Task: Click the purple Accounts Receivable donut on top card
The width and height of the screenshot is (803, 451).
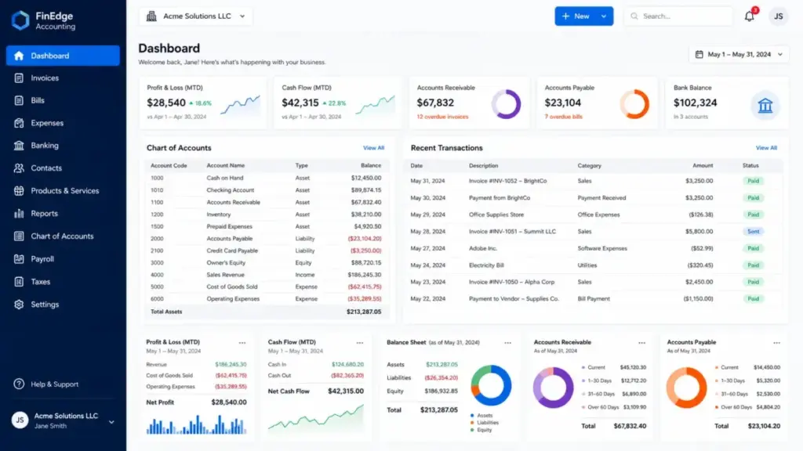Action: coord(506,104)
